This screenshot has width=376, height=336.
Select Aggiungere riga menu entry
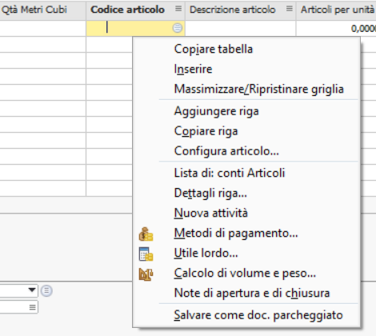click(216, 111)
